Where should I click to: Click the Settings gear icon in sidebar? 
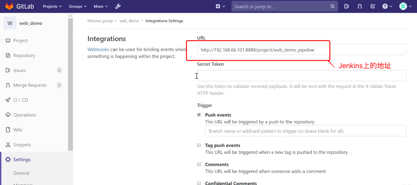point(8,160)
